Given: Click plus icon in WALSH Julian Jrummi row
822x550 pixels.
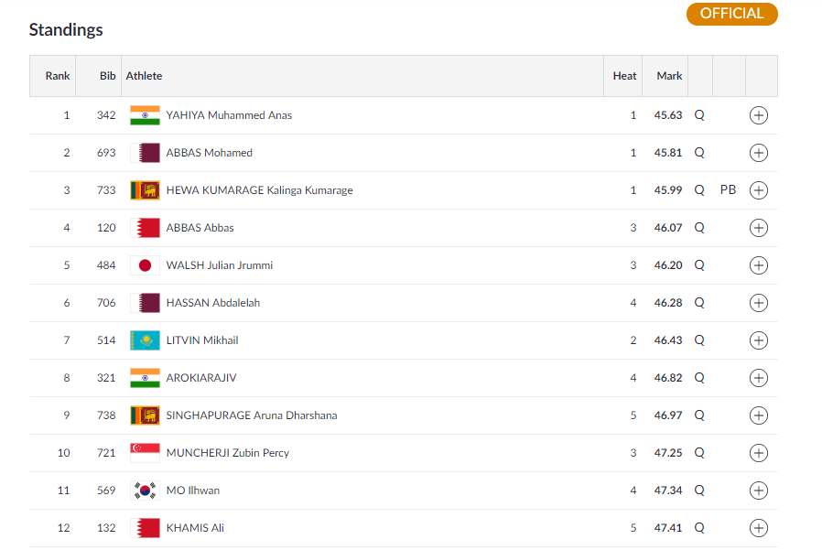Looking at the screenshot, I should [758, 265].
